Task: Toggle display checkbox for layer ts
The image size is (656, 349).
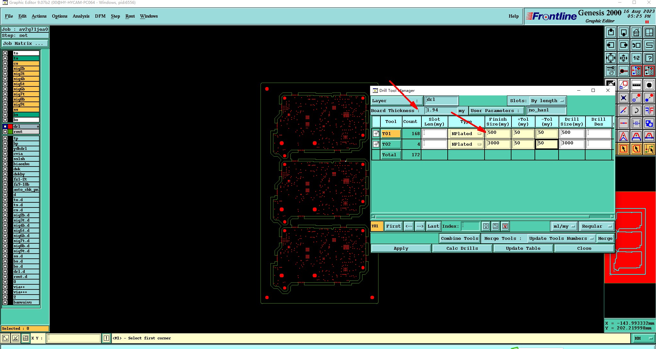Action: pyautogui.click(x=5, y=58)
